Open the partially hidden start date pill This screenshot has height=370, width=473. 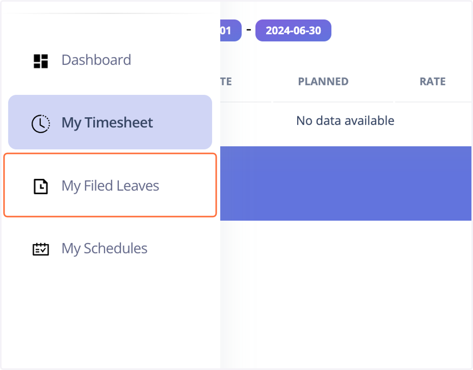coord(231,30)
